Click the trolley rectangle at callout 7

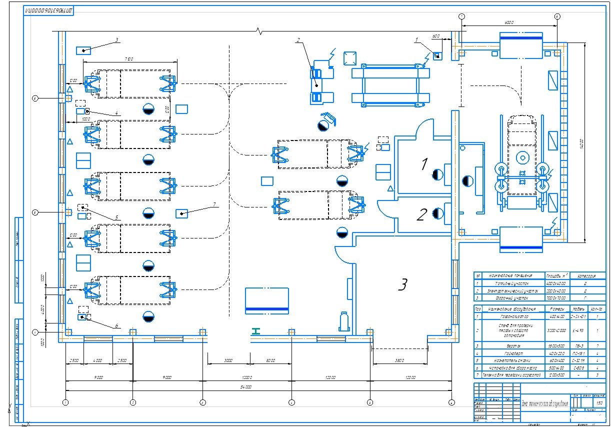pyautogui.click(x=183, y=213)
